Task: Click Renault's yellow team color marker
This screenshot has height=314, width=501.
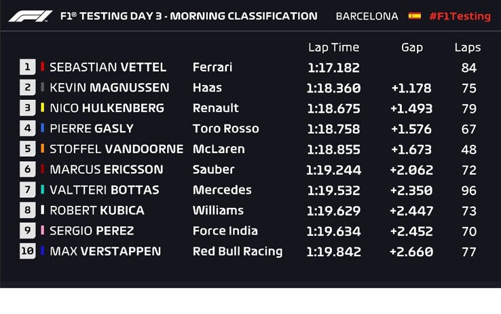Action: pyautogui.click(x=43, y=108)
